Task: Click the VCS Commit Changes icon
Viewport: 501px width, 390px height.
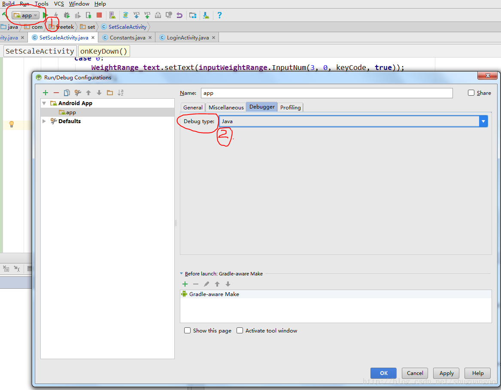Action: 147,15
